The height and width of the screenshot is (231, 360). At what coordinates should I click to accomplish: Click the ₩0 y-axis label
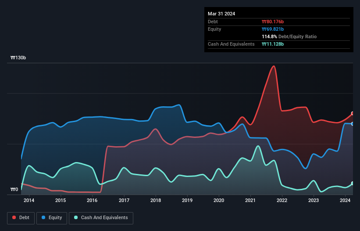coord(14,189)
